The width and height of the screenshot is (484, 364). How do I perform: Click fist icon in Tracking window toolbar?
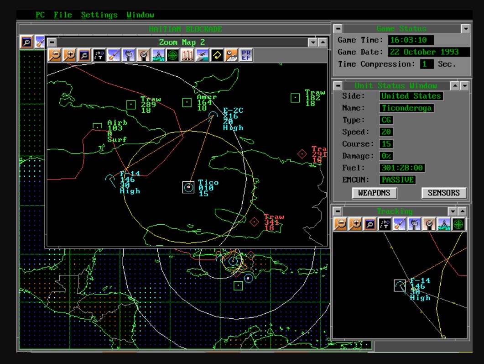pyautogui.click(x=414, y=224)
